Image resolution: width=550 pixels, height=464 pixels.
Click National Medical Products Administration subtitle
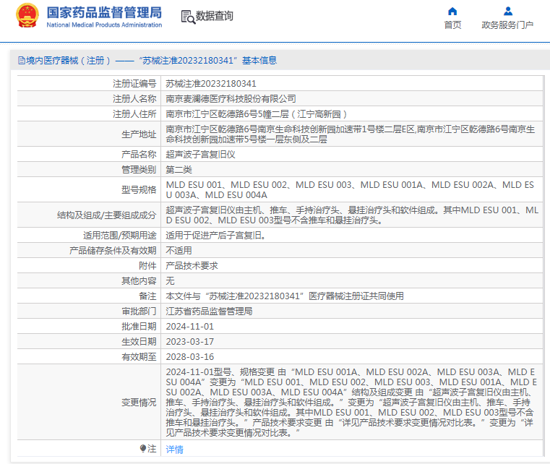[104, 25]
